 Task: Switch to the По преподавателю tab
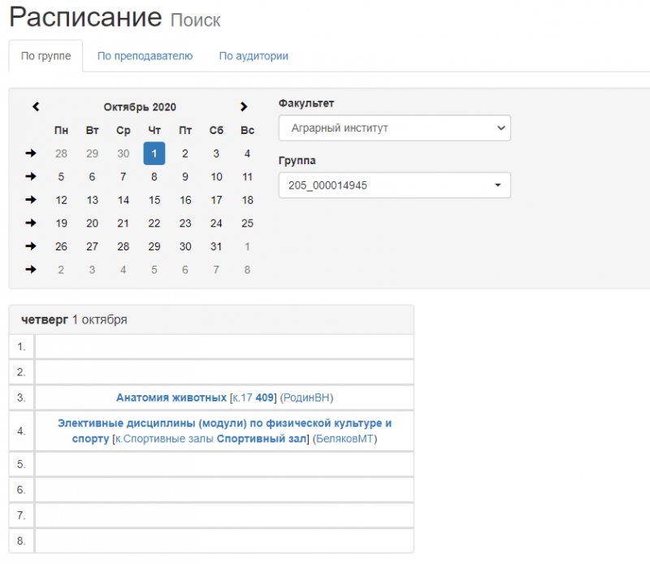145,56
